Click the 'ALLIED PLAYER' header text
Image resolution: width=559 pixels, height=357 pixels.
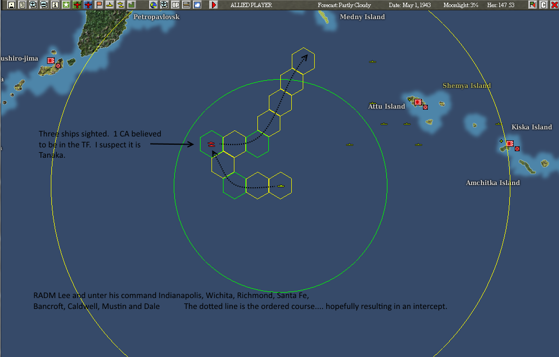[251, 5]
